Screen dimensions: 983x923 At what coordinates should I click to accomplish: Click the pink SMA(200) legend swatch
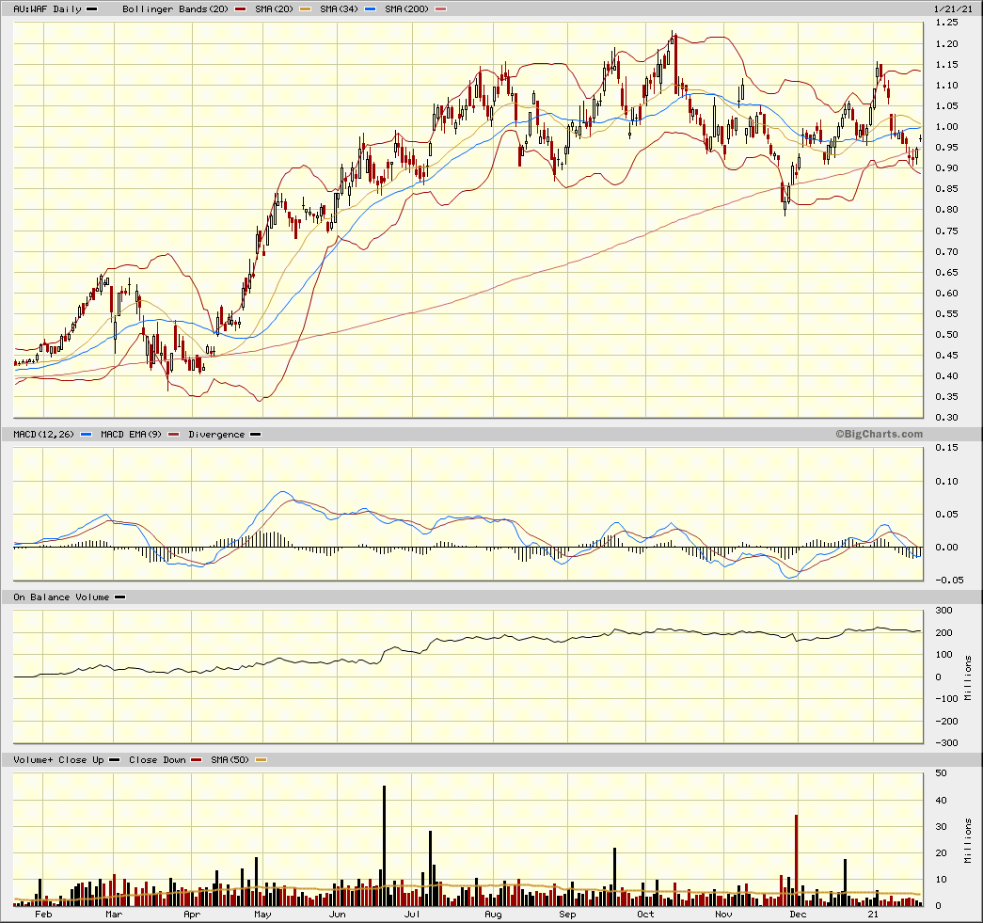(x=441, y=9)
